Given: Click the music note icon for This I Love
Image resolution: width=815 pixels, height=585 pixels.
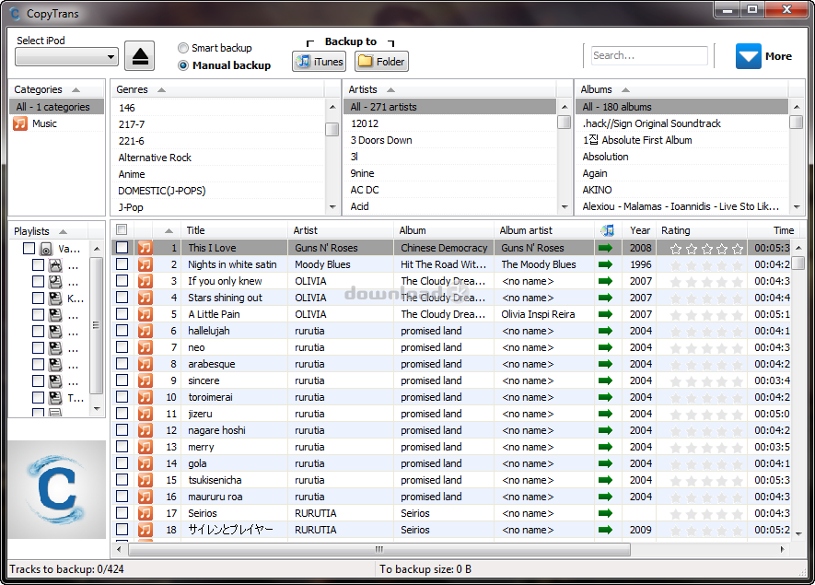Looking at the screenshot, I should [x=145, y=248].
